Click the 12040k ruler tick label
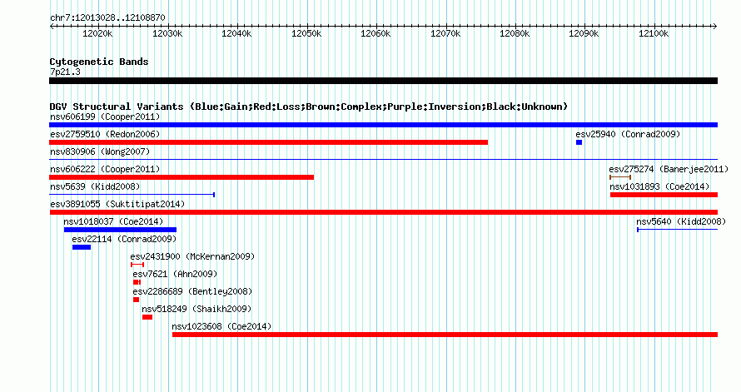741x392 pixels. 236,34
